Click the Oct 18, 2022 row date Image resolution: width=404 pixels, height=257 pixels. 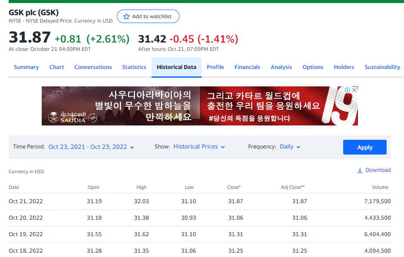point(26,251)
